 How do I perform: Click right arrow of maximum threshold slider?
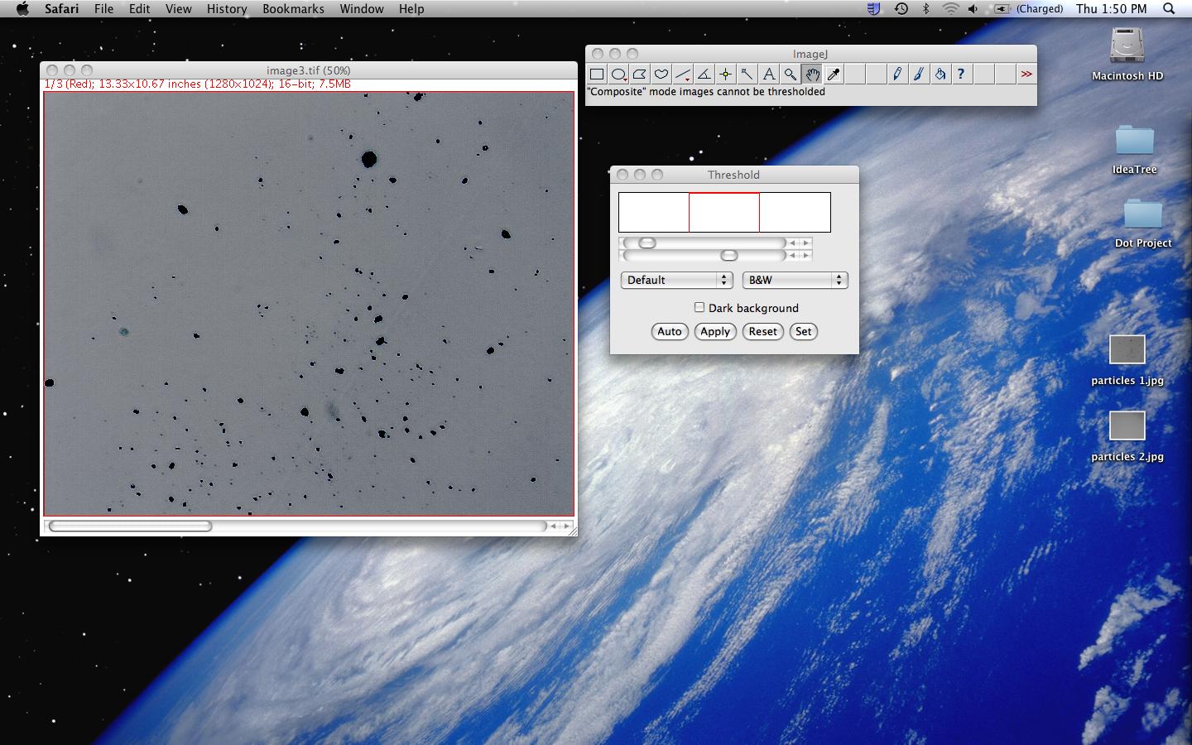[805, 255]
